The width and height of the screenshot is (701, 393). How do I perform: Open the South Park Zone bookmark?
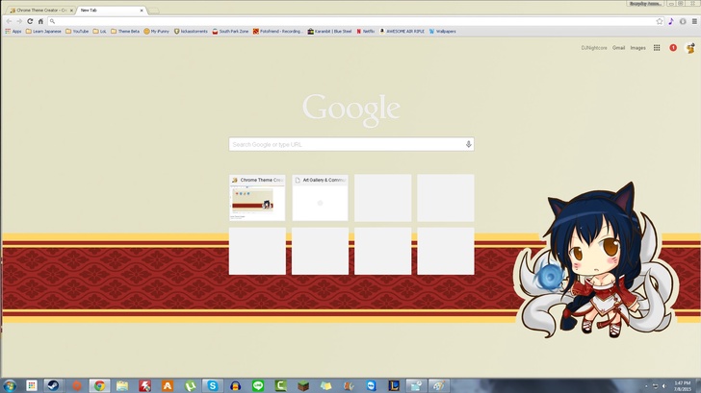coord(230,31)
